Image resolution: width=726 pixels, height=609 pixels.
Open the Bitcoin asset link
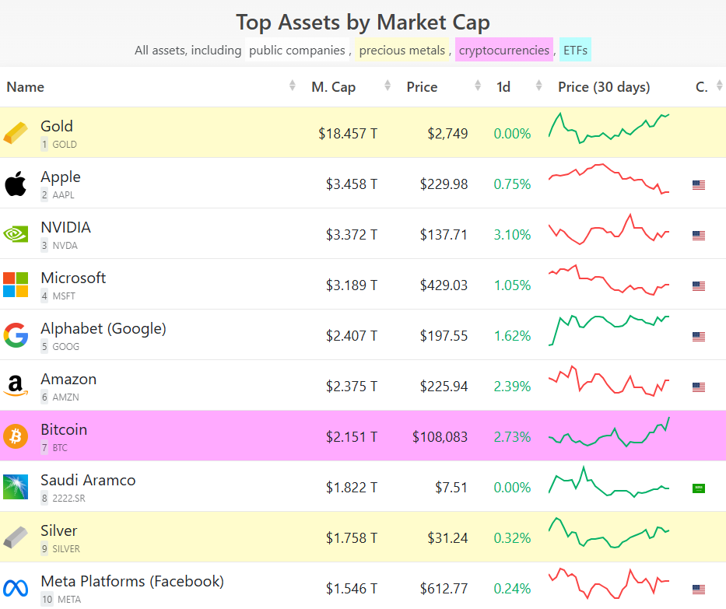(64, 429)
